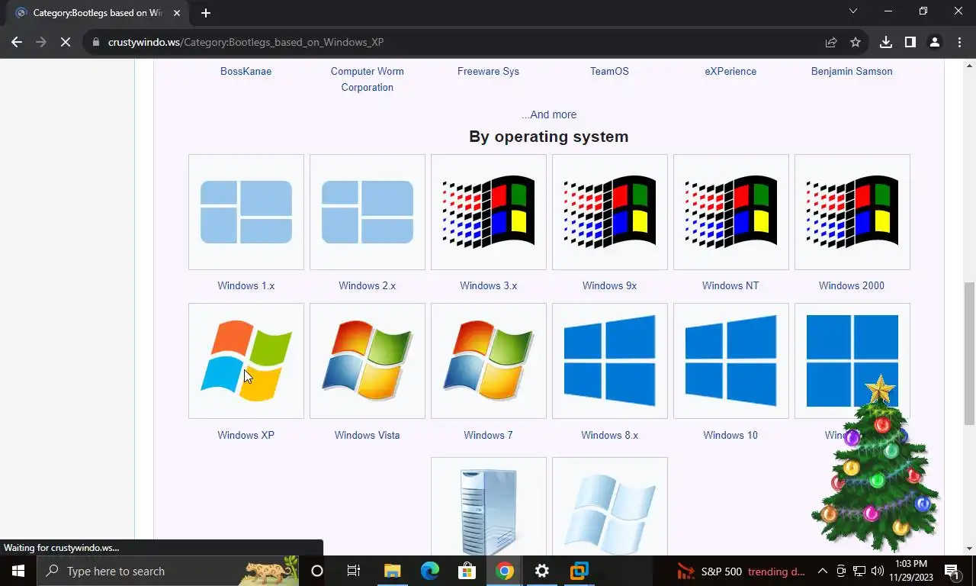The height and width of the screenshot is (586, 976).
Task: Share this page via toolbar icon
Action: pyautogui.click(x=831, y=42)
